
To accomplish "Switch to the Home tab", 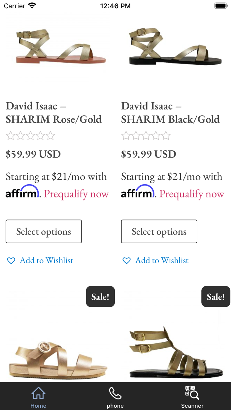I will (x=38, y=396).
